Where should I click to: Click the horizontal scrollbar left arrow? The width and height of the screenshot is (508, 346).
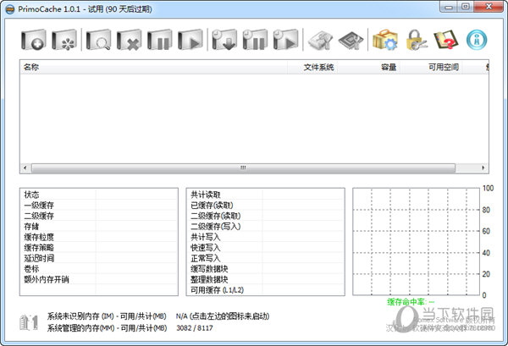click(25, 168)
